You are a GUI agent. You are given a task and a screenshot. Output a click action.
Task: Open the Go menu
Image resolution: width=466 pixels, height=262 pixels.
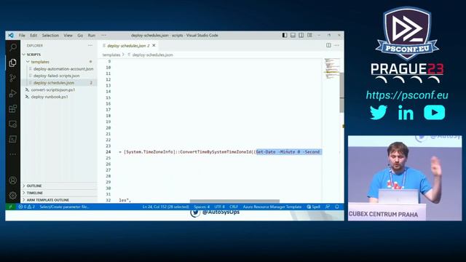tap(80, 35)
